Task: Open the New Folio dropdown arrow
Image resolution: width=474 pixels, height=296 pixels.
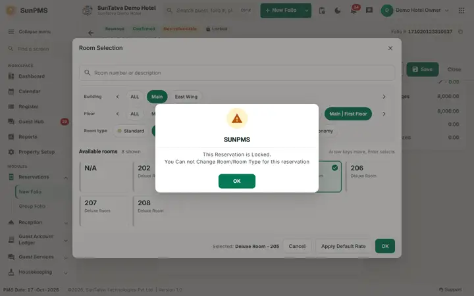Action: click(x=307, y=11)
